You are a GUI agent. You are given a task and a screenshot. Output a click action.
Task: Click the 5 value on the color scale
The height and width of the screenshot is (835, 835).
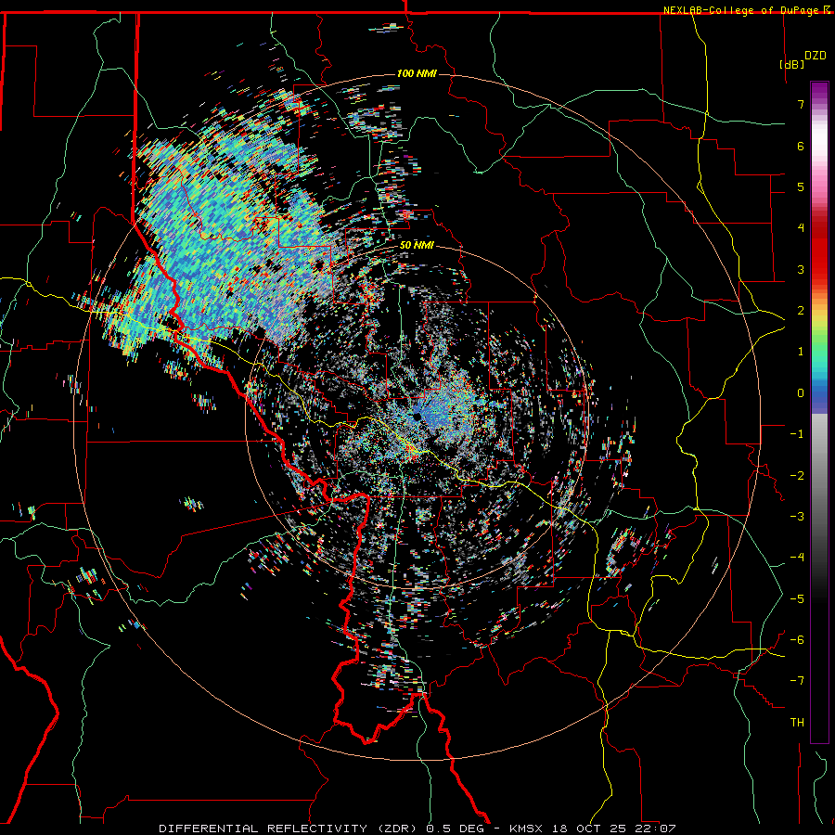(801, 186)
